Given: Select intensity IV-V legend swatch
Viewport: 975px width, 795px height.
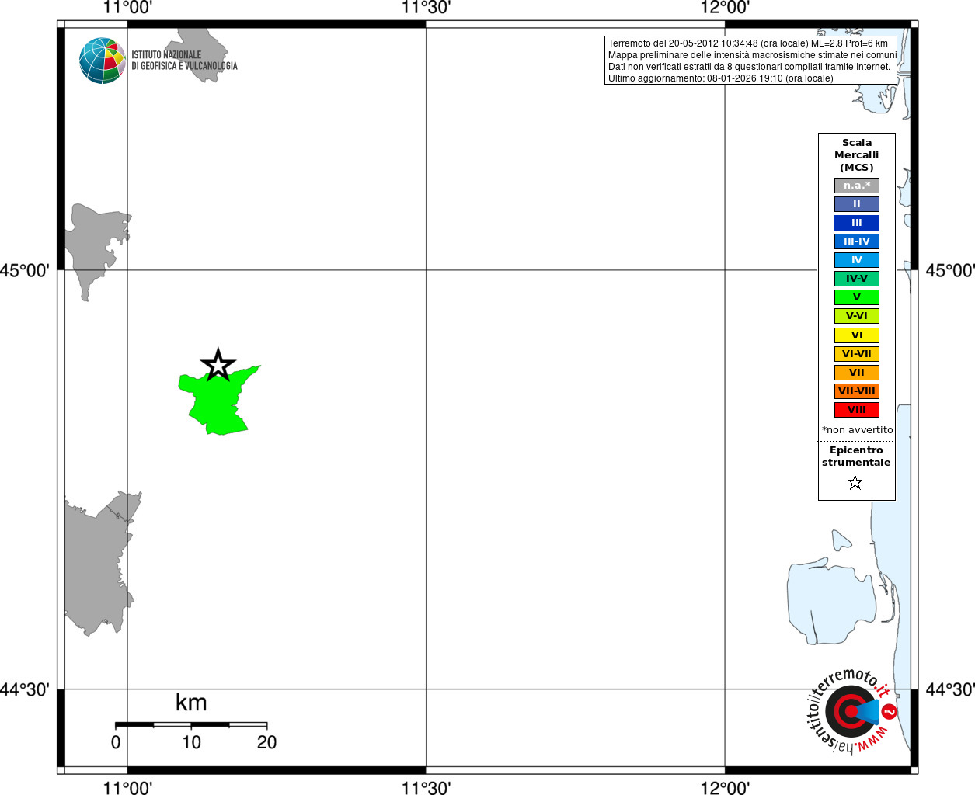Looking at the screenshot, I should click(857, 279).
